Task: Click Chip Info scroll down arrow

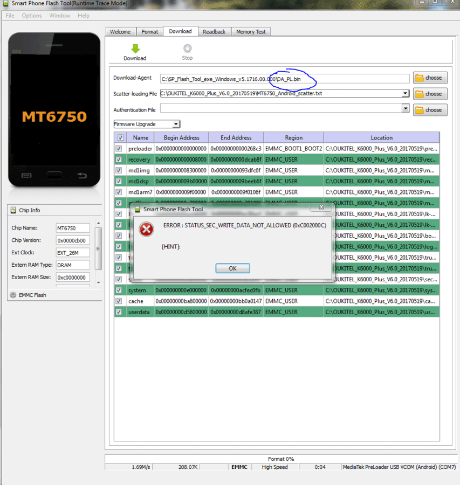Action: click(x=99, y=282)
